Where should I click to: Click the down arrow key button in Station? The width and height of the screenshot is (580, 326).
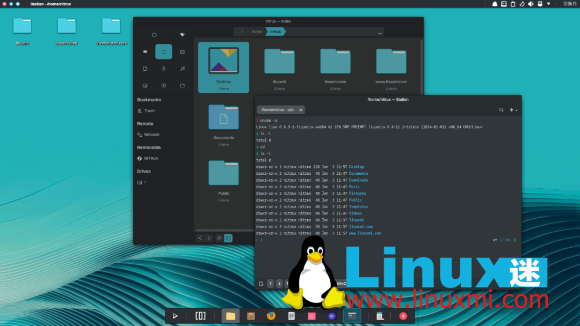(x=279, y=284)
